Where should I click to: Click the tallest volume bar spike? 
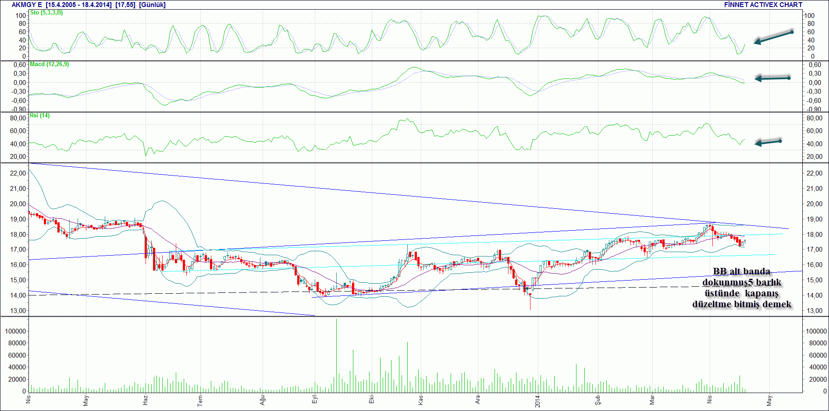coord(336,355)
